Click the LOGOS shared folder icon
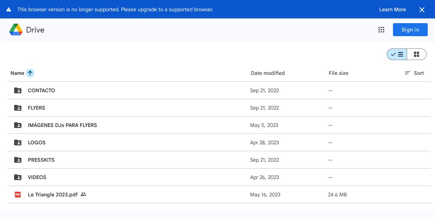 (x=18, y=142)
